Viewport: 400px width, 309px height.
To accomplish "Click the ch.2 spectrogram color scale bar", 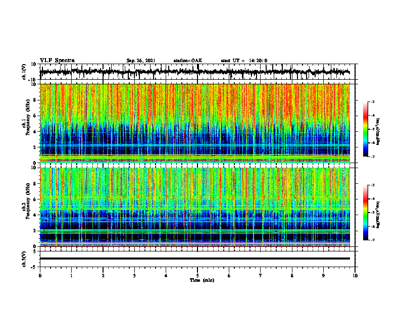I will [366, 213].
